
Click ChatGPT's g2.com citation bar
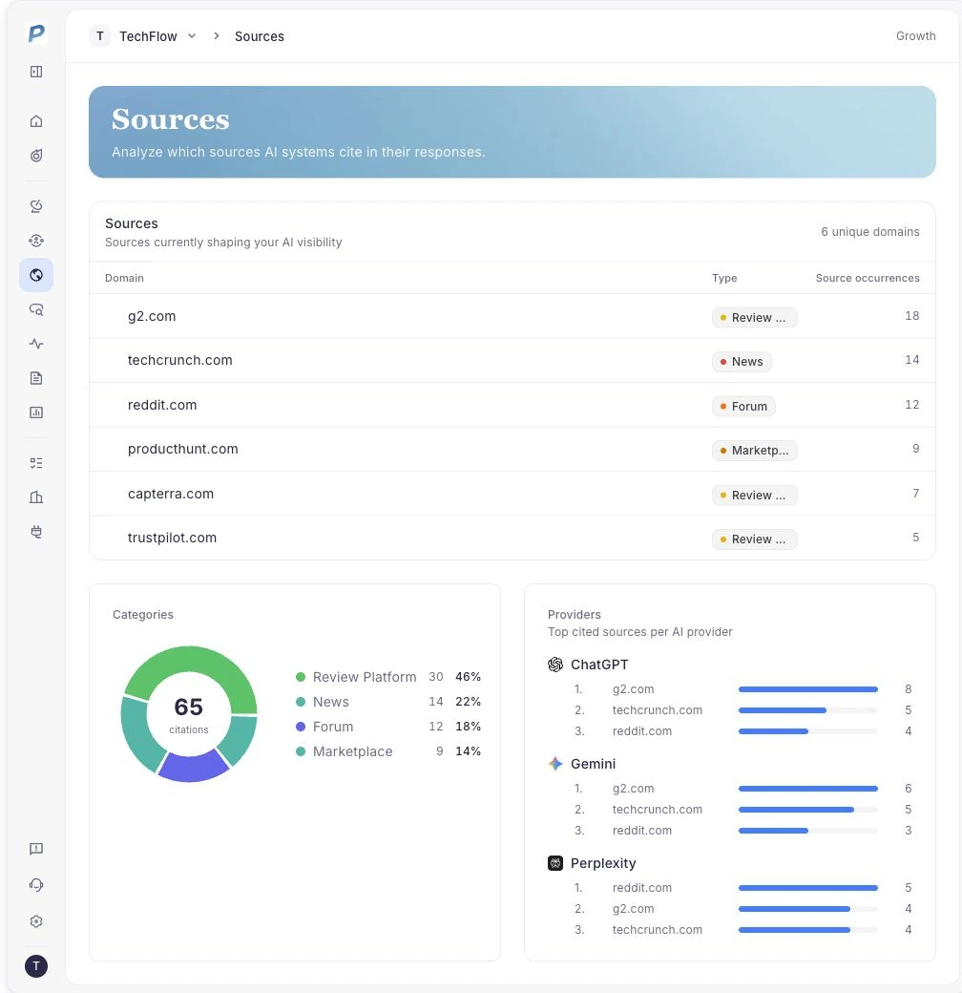[x=808, y=689]
